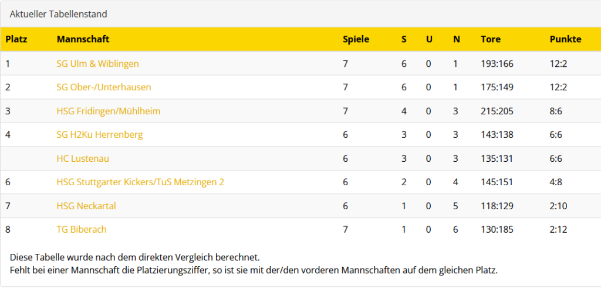Open the HC Lustenau team link
The image size is (601, 289).
pos(83,158)
